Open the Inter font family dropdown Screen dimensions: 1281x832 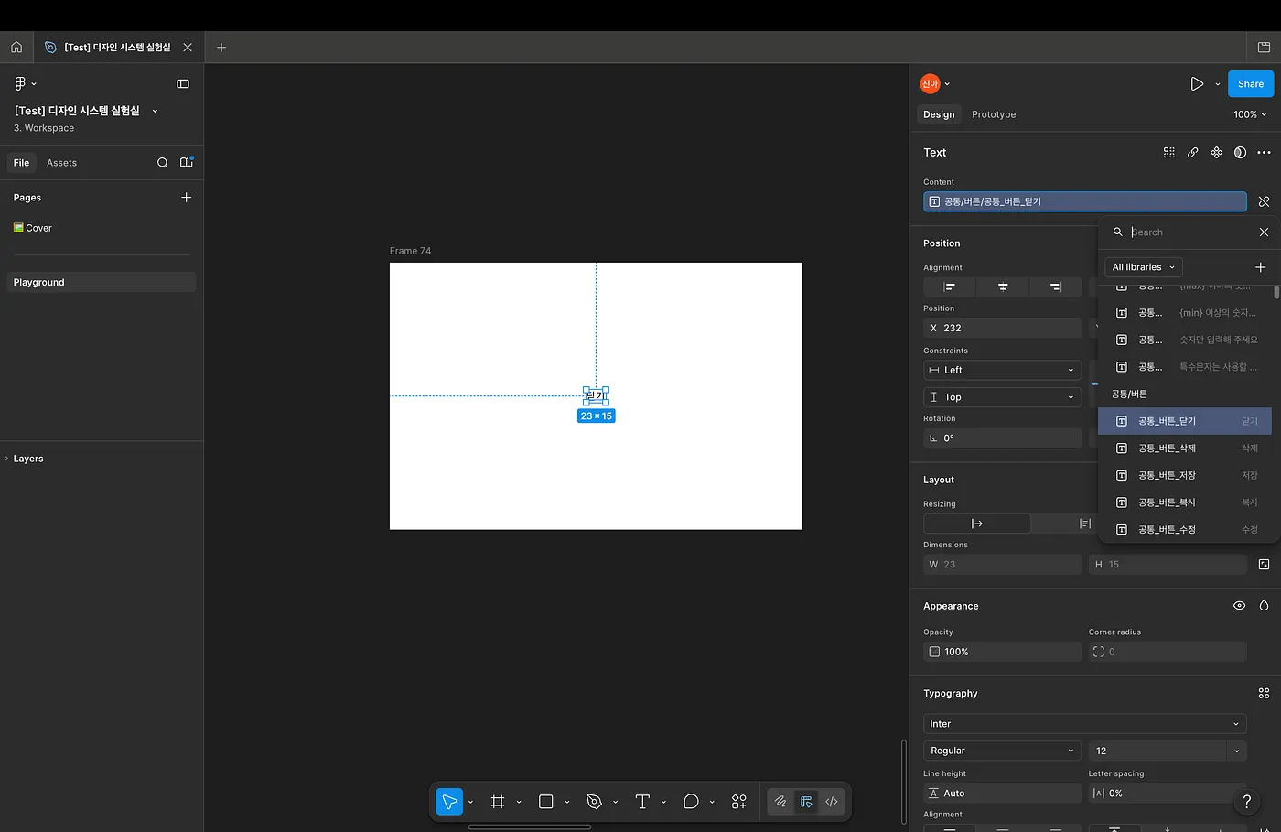1085,724
